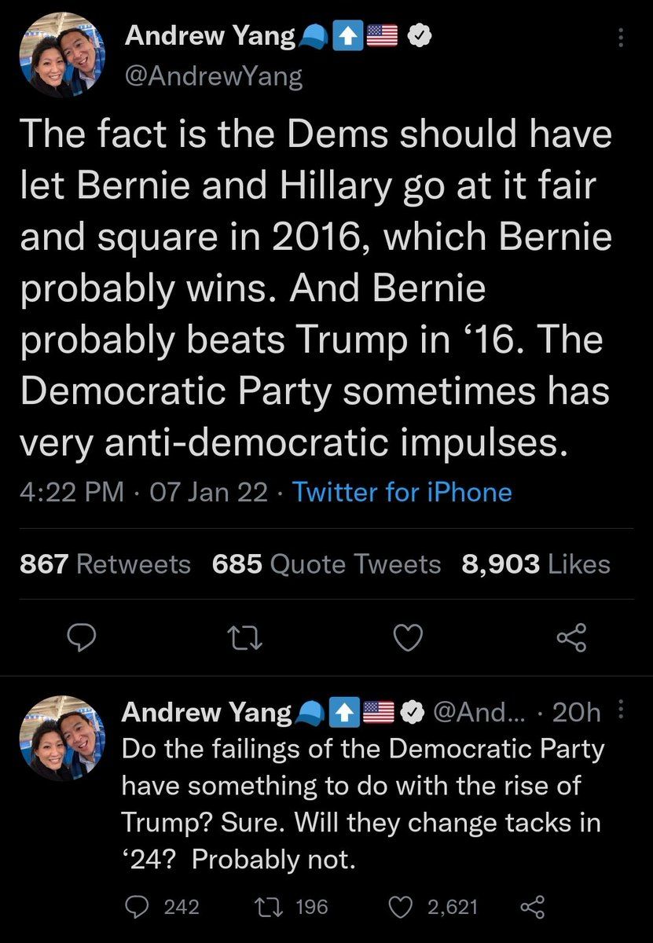This screenshot has height=943, width=653.
Task: Share the main tweet
Action: pyautogui.click(x=571, y=639)
